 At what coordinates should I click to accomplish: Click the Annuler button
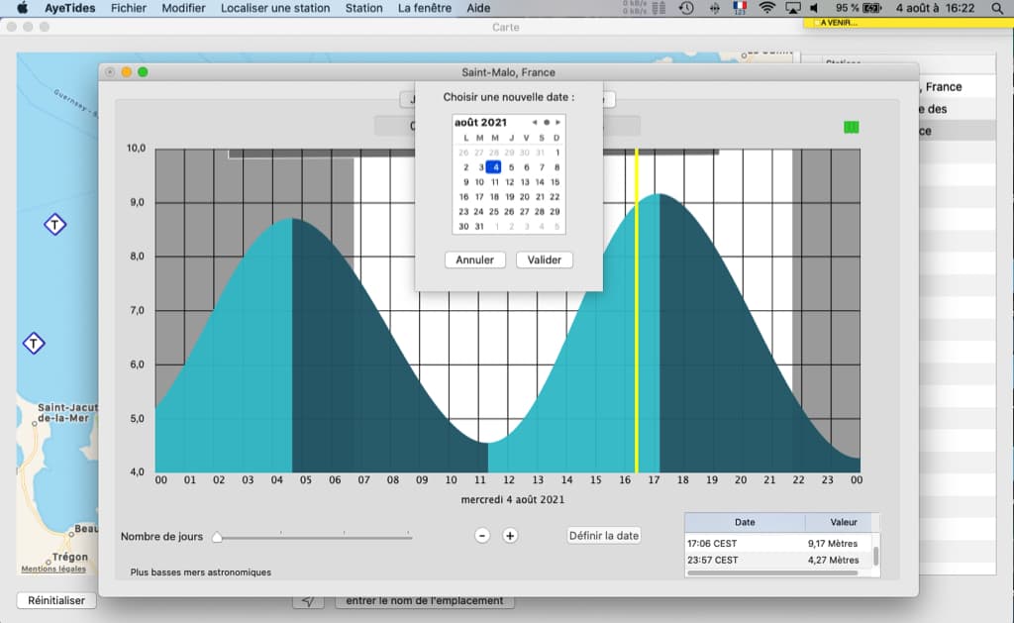pos(474,260)
